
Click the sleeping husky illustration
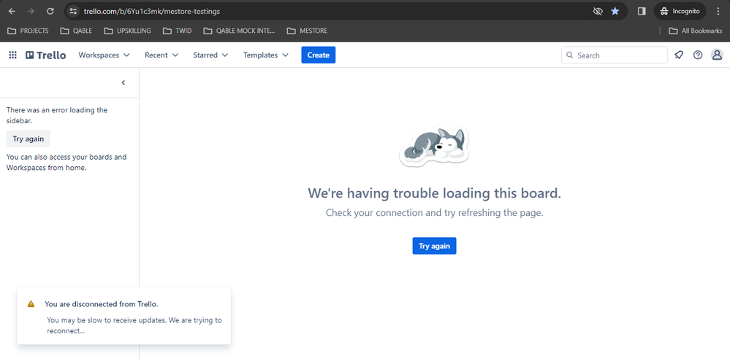pyautogui.click(x=434, y=145)
